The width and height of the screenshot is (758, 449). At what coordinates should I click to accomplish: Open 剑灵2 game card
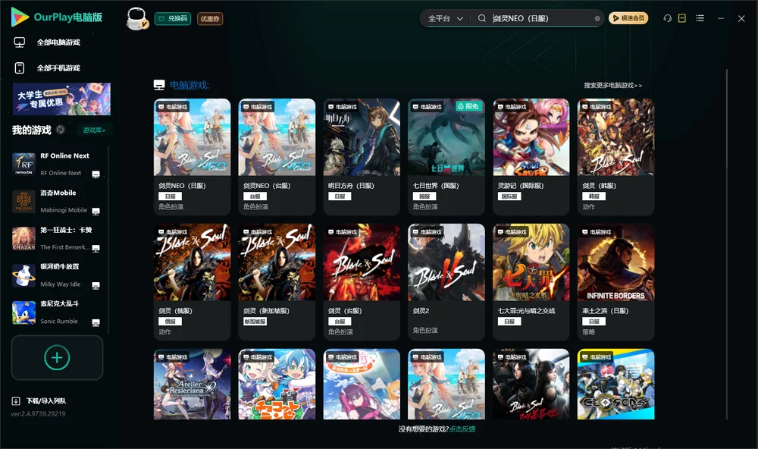[446, 281]
